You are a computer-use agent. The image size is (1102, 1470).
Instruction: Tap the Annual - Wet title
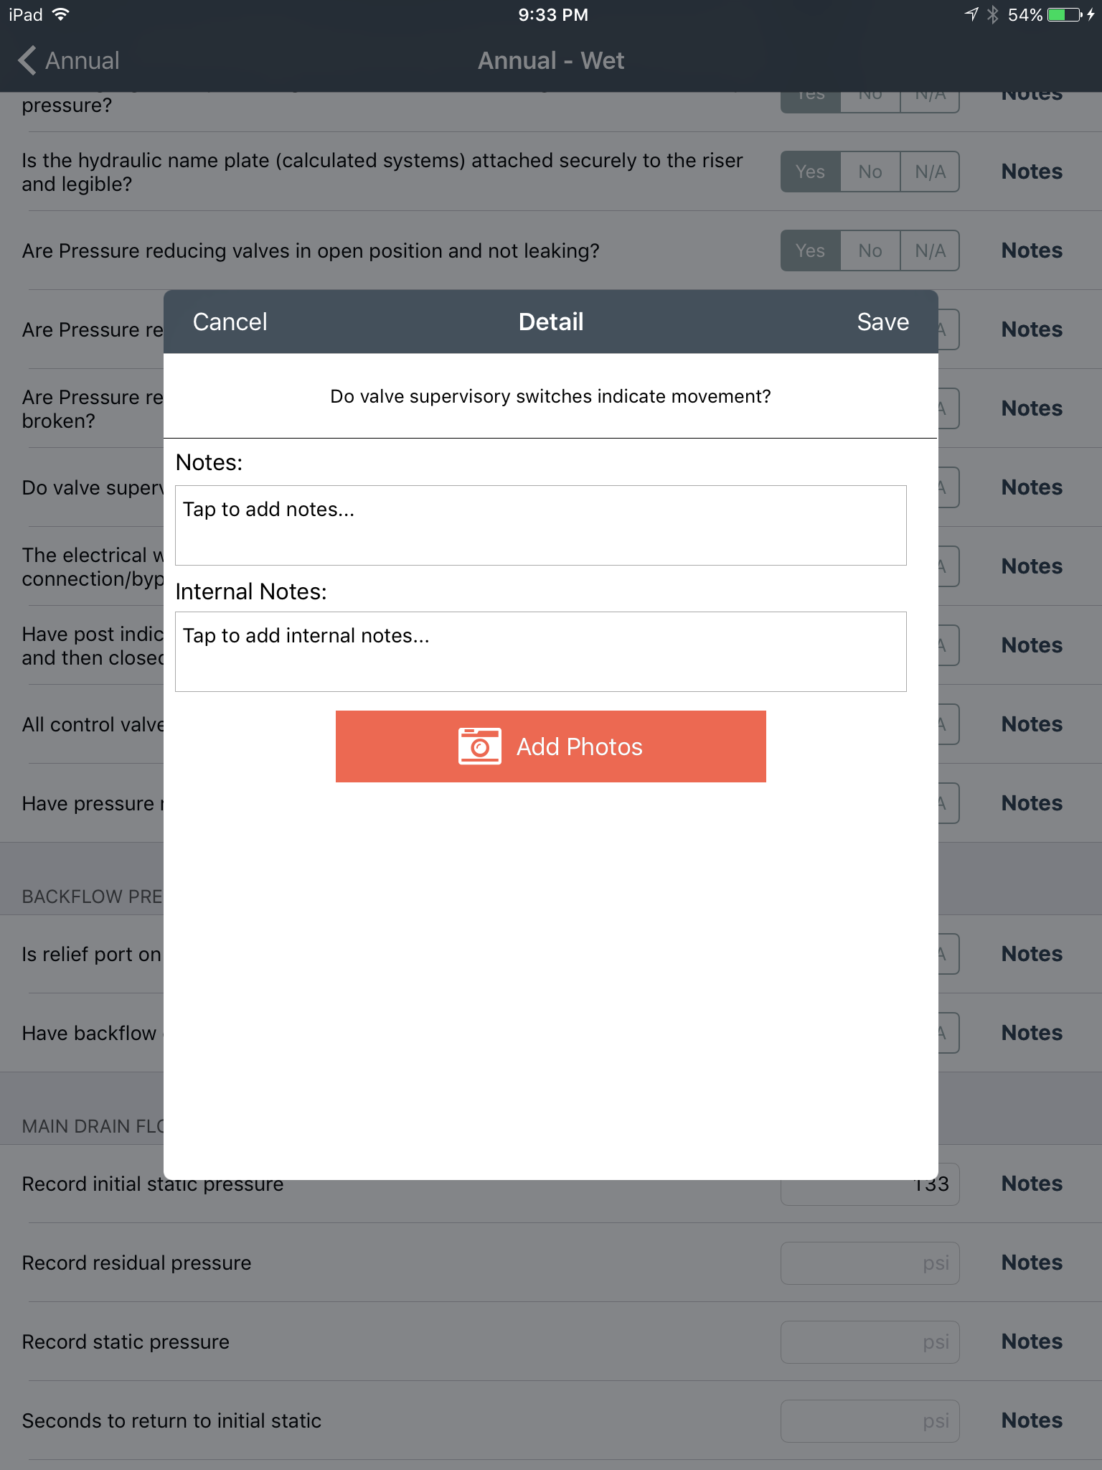(x=551, y=61)
